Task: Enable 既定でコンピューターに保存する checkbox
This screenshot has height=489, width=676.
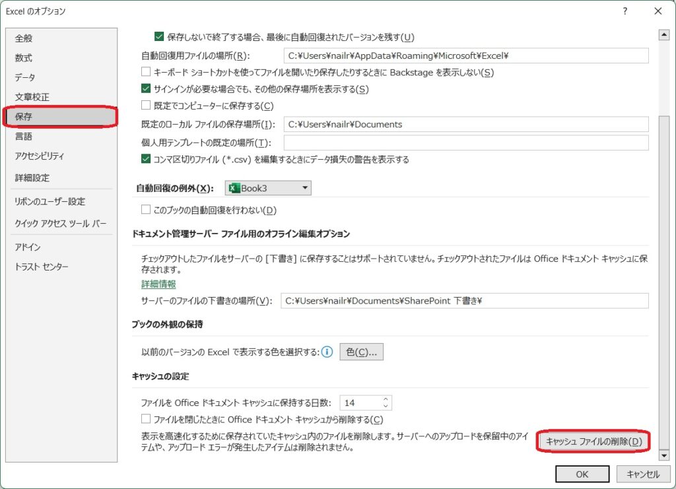Action: [x=146, y=105]
